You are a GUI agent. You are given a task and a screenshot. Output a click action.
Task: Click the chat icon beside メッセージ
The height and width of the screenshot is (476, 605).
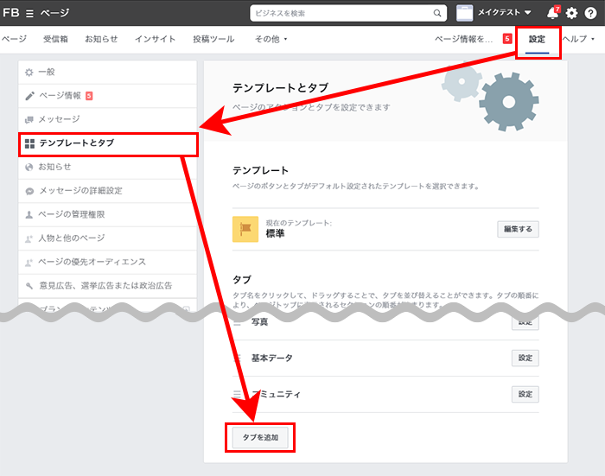[x=29, y=120]
